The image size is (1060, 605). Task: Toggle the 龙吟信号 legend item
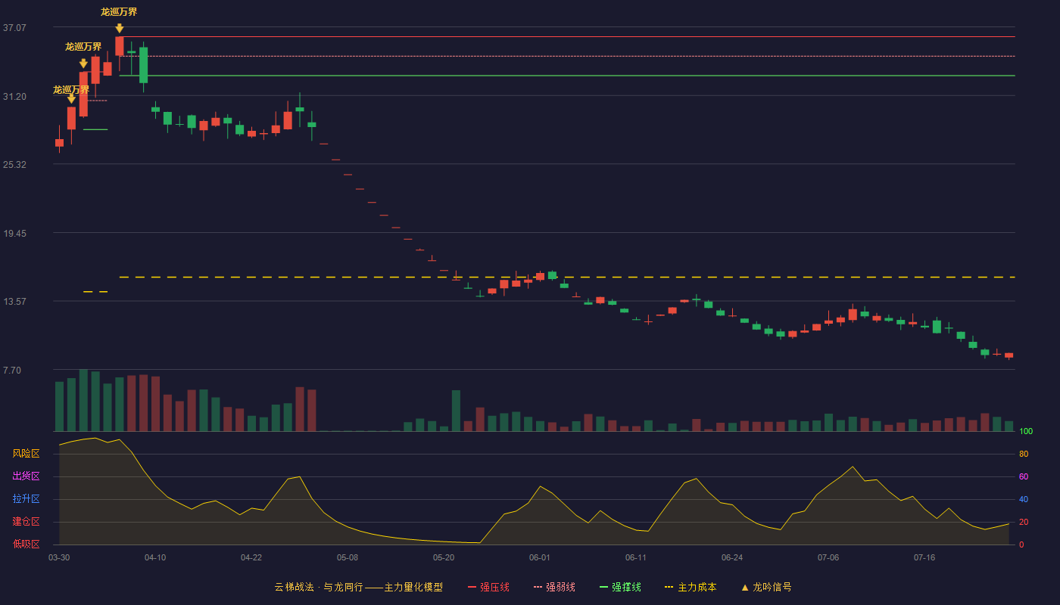[766, 587]
